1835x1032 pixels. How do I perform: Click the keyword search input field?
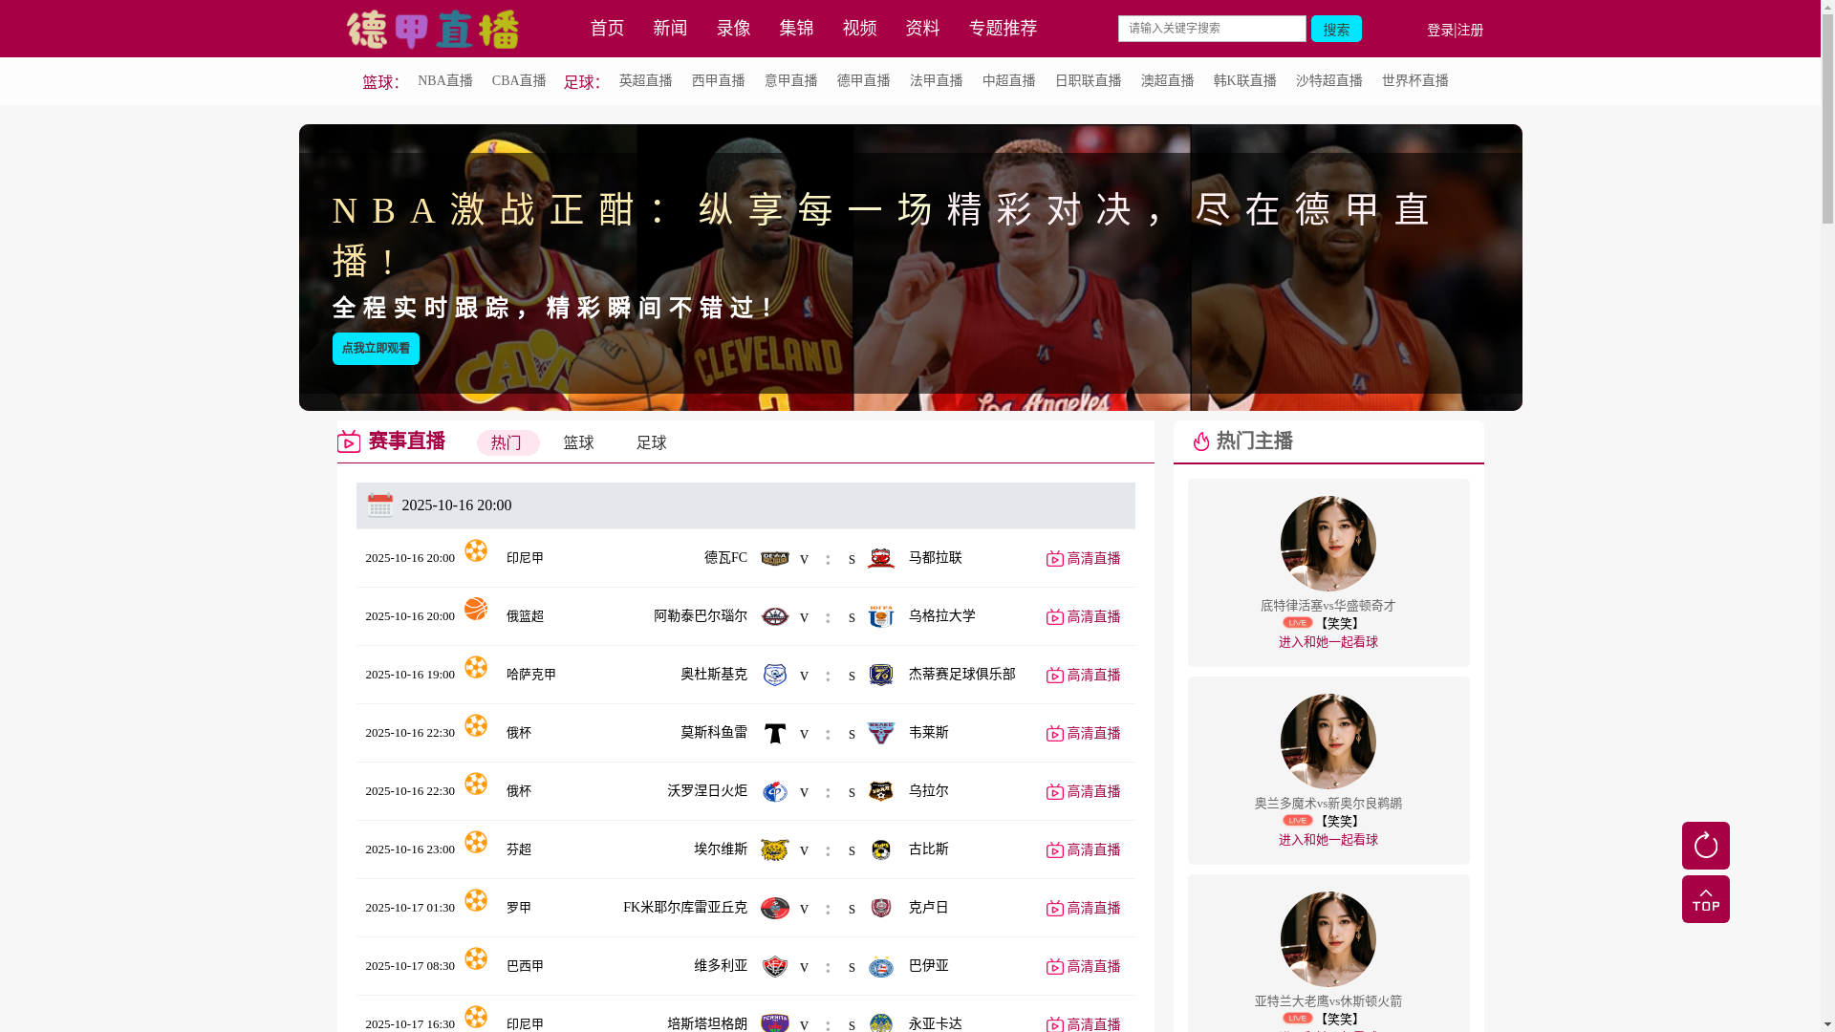pyautogui.click(x=1211, y=29)
